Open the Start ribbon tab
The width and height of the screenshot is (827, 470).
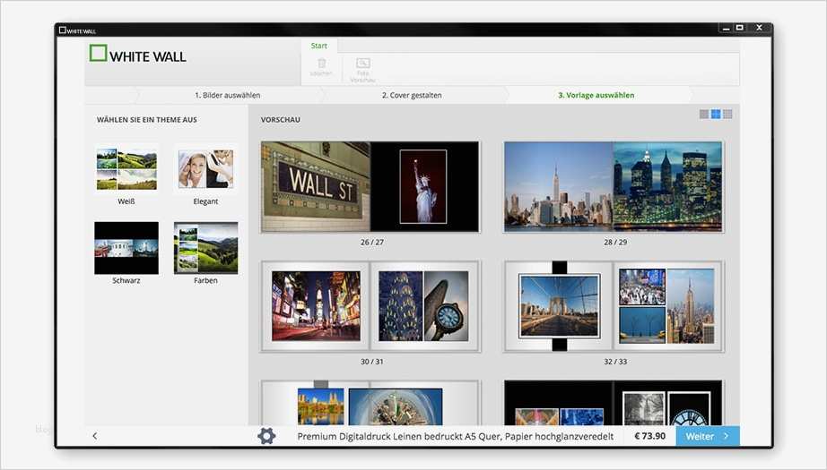pos(318,46)
